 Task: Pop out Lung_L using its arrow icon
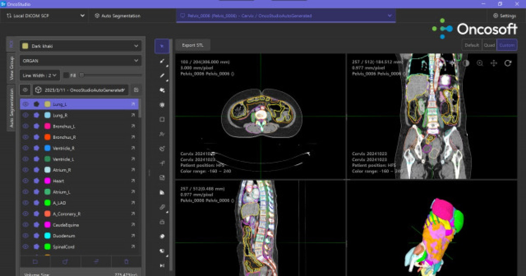133,104
